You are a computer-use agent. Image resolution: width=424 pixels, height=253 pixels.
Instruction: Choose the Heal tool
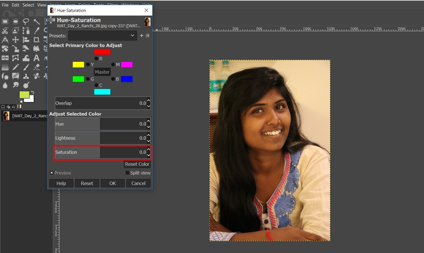pos(36,76)
